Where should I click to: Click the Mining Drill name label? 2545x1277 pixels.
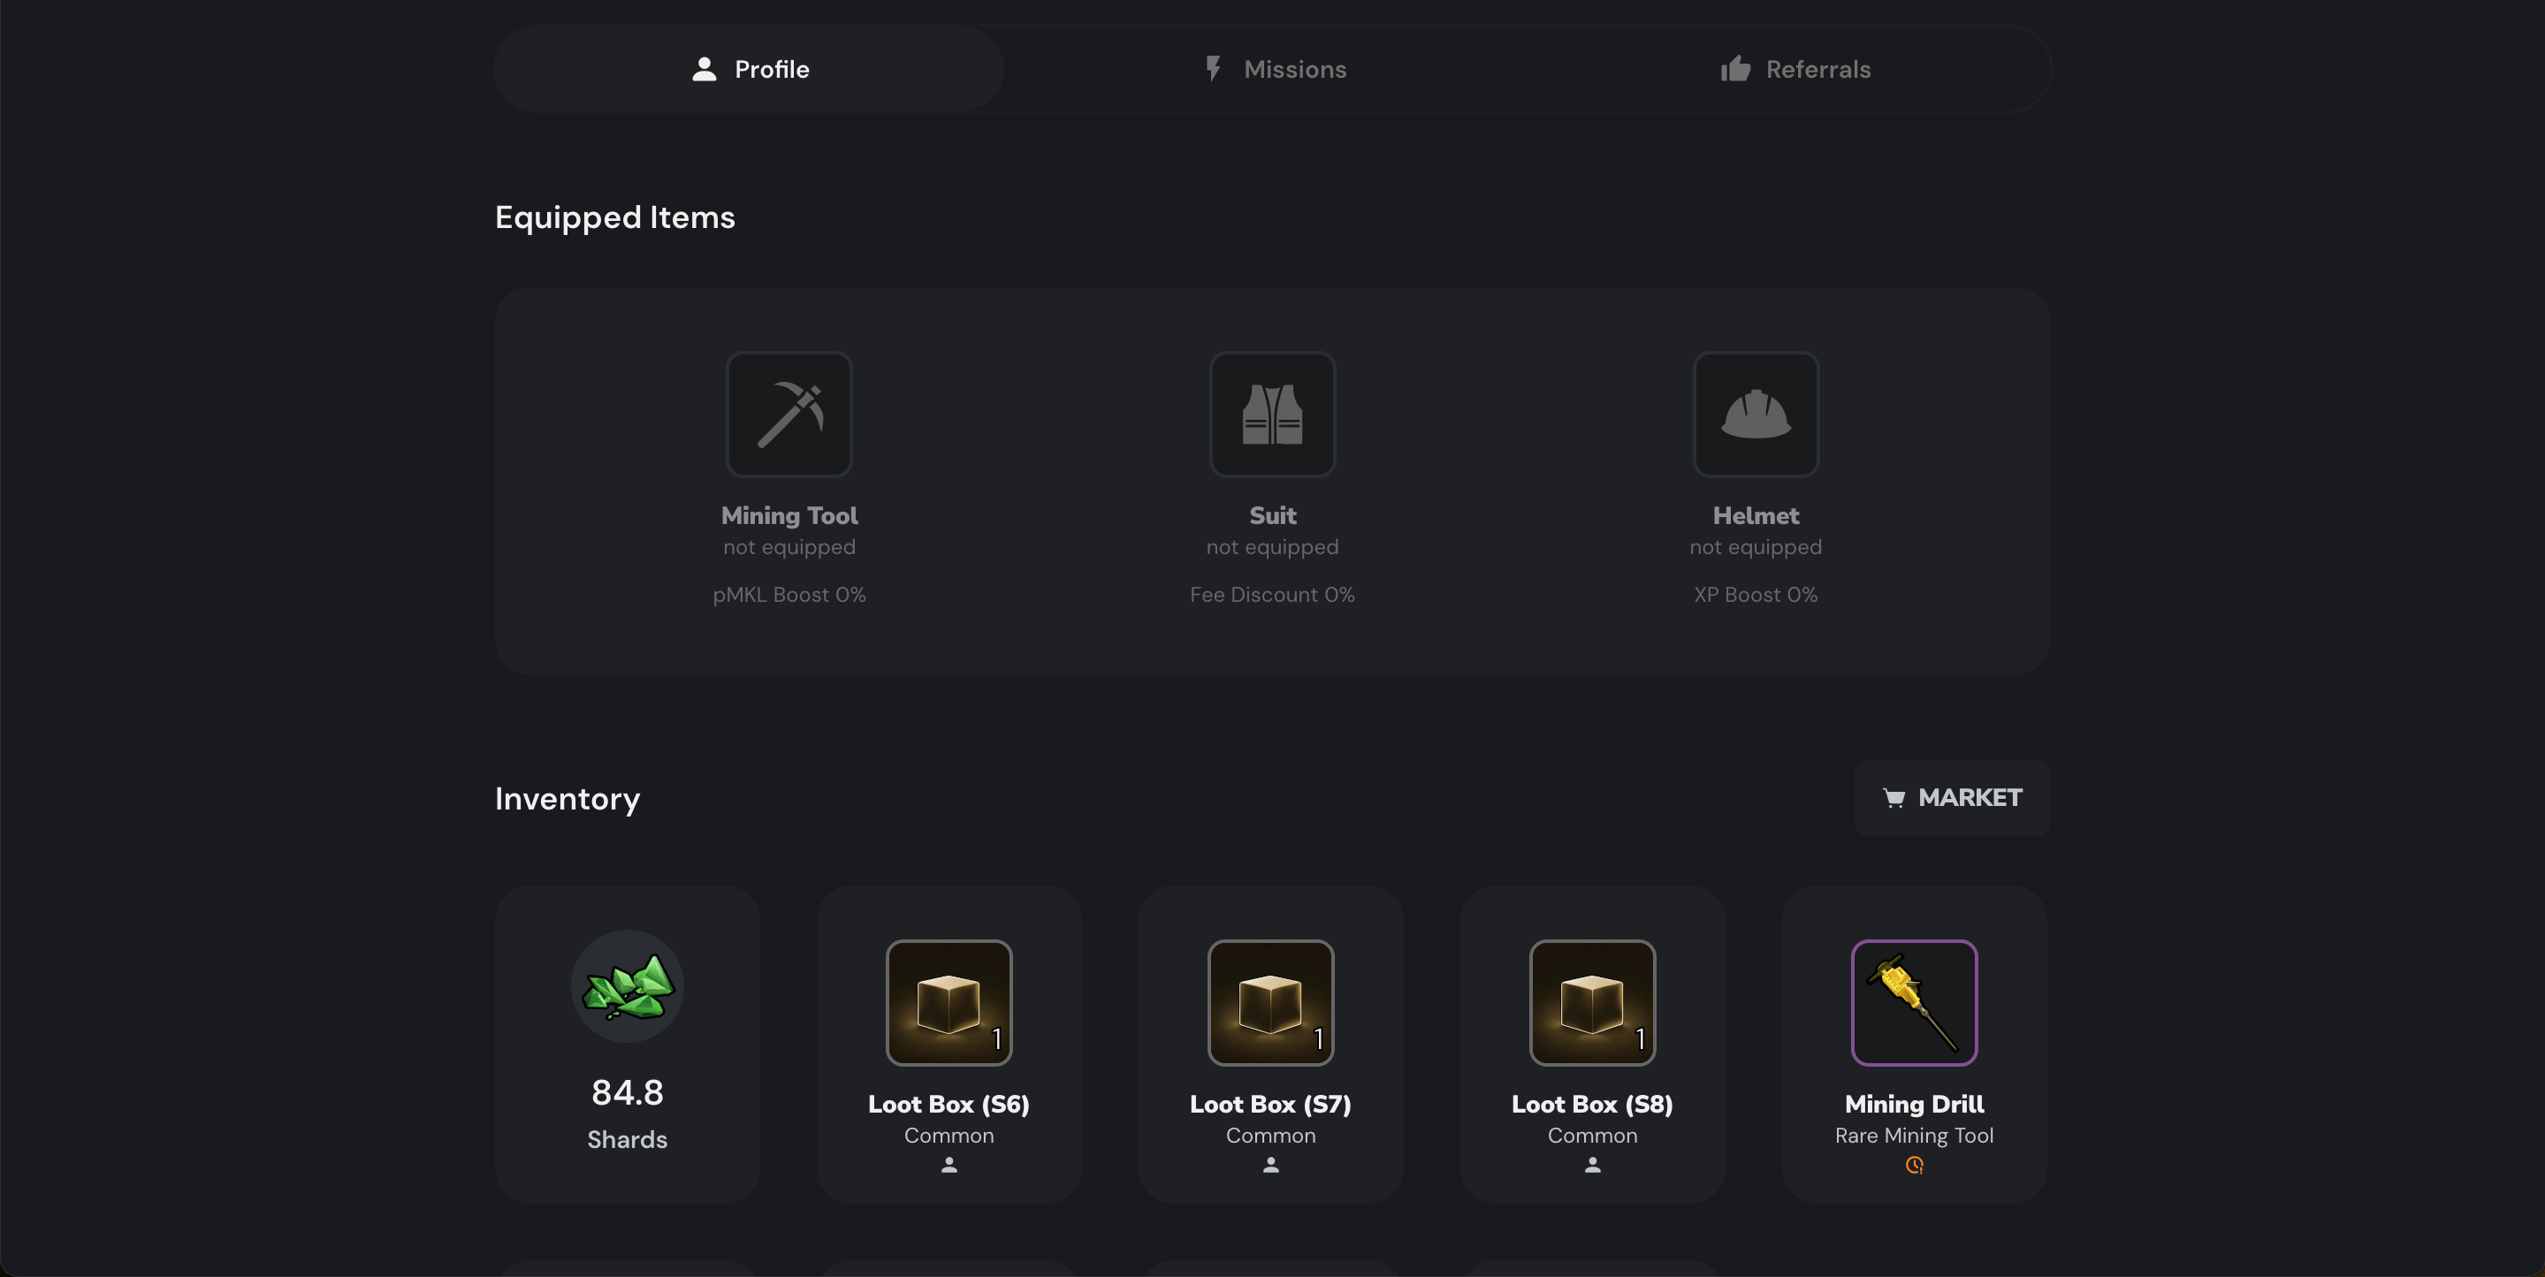(1914, 1104)
